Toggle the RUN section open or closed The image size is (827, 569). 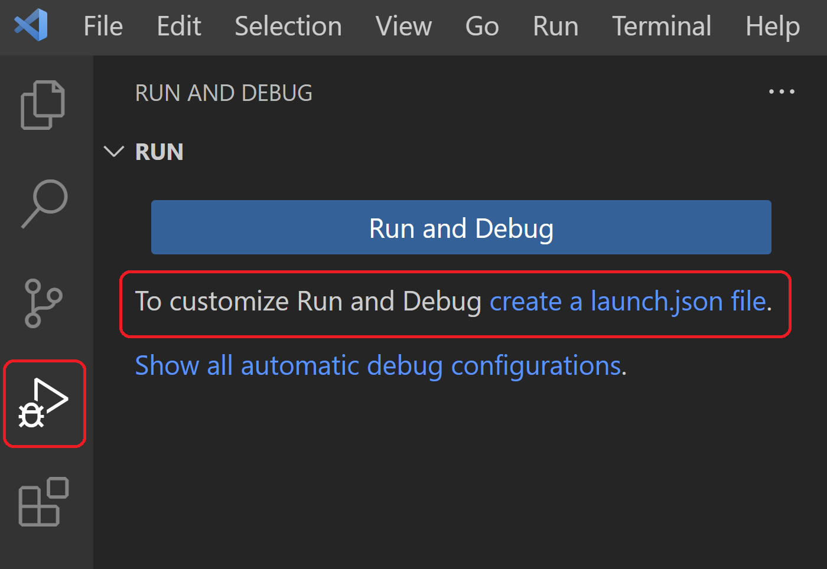(159, 152)
